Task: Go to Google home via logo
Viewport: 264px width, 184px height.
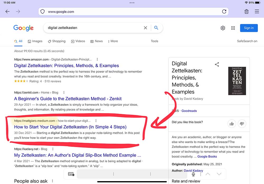Action: [23, 28]
